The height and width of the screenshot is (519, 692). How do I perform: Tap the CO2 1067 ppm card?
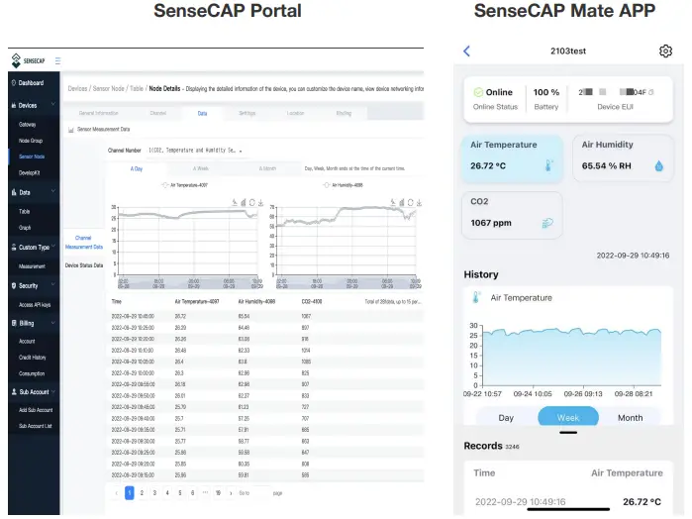click(x=512, y=215)
